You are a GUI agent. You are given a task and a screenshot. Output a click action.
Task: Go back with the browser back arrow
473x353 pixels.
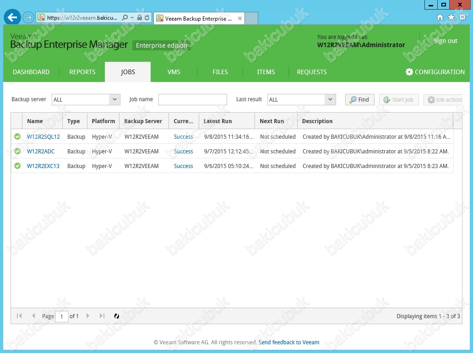12,17
